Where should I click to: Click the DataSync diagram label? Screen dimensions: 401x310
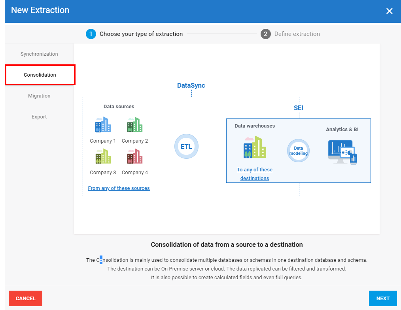tap(191, 85)
